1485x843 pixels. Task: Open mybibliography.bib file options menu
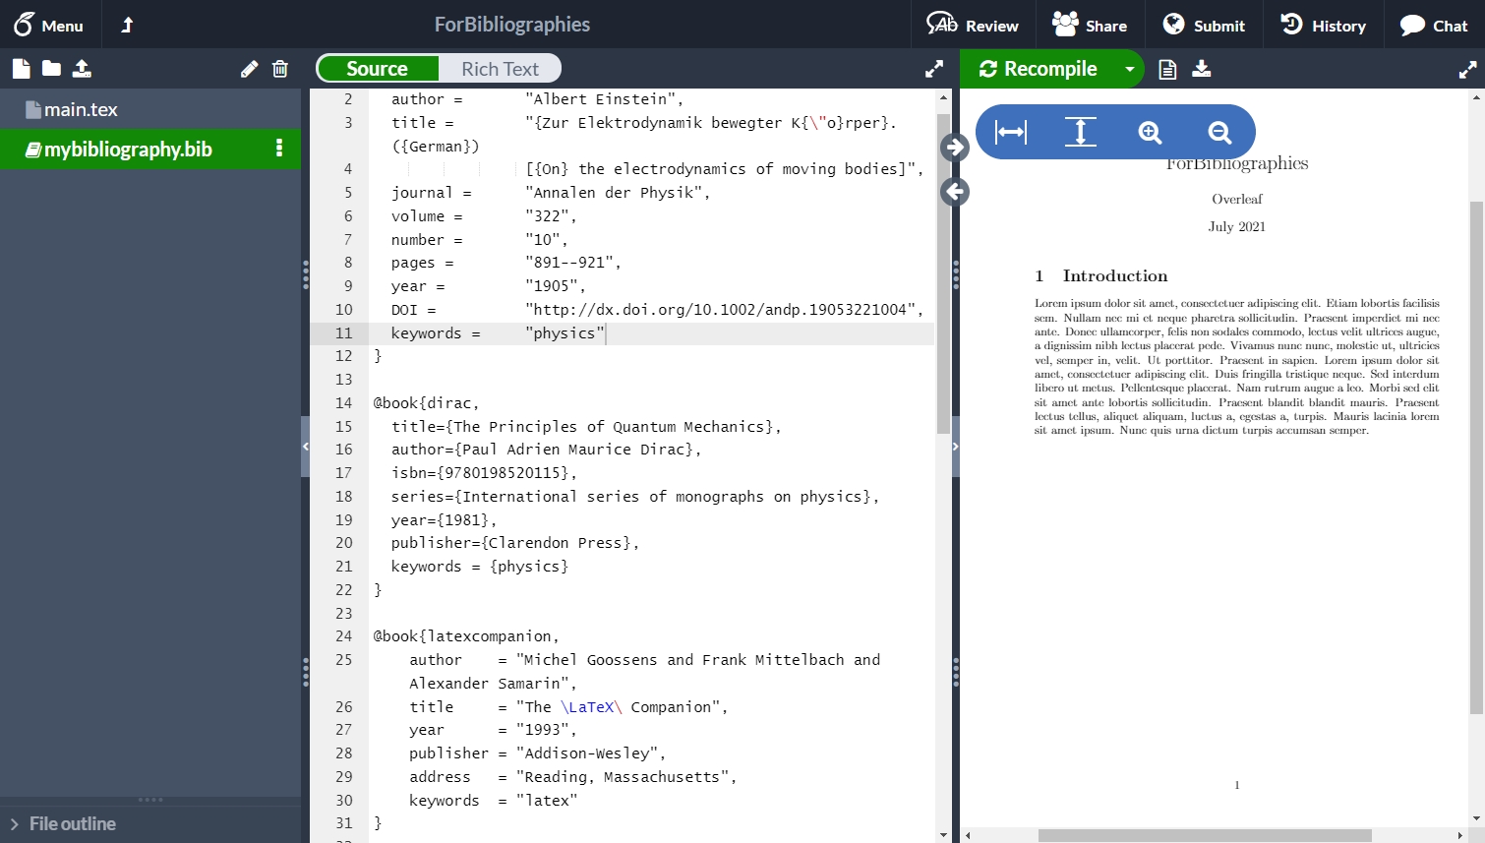(279, 149)
